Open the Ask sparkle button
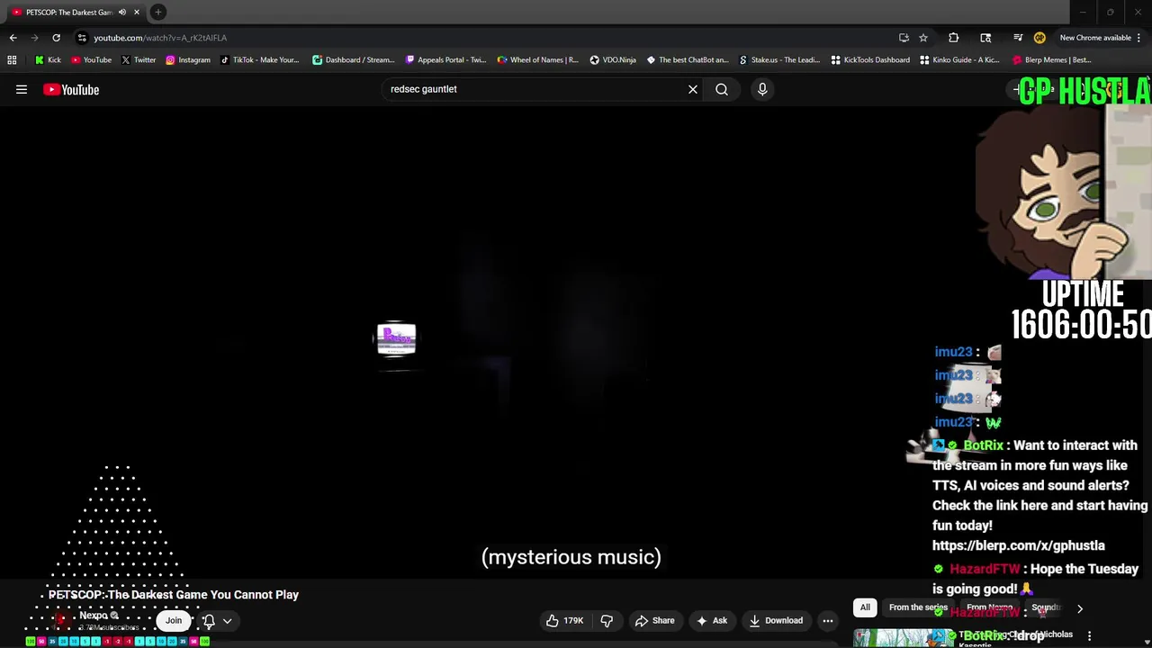 [x=711, y=620]
